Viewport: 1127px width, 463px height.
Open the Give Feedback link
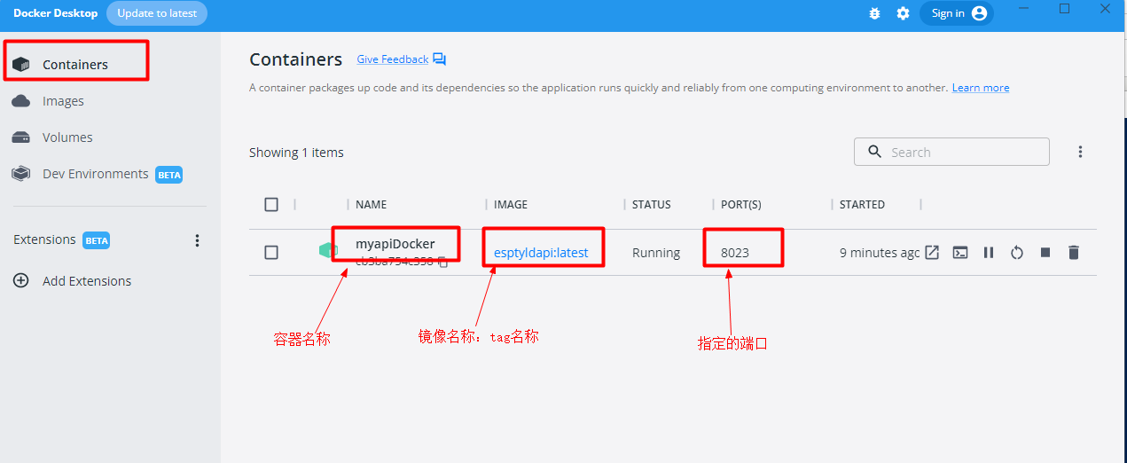tap(392, 59)
